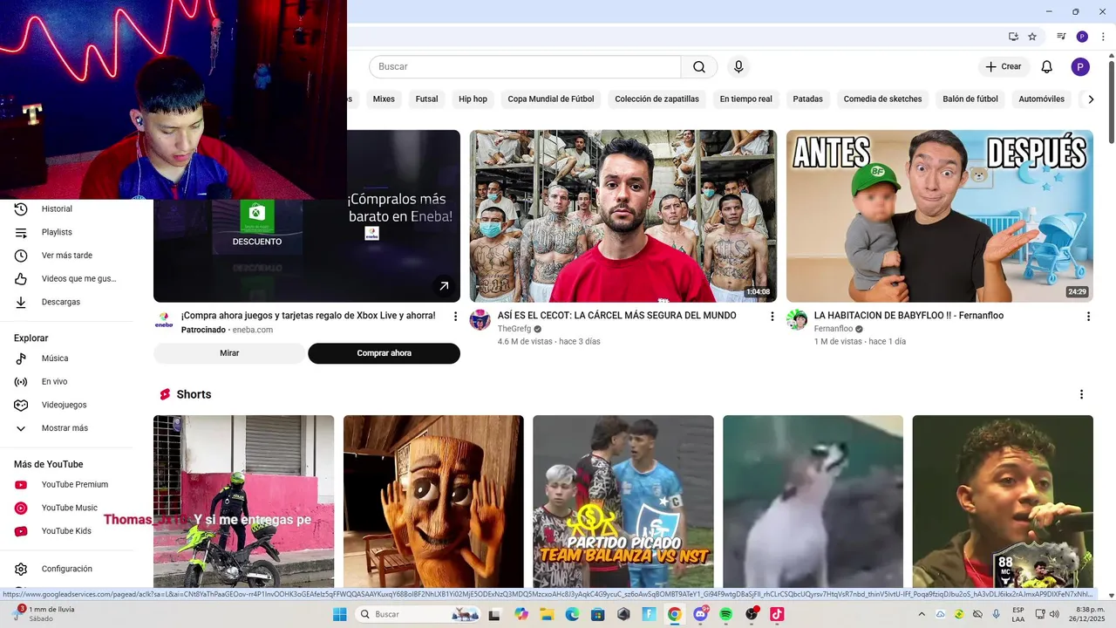Select the Automóviles chip
This screenshot has width=1116, height=628.
tap(1041, 99)
